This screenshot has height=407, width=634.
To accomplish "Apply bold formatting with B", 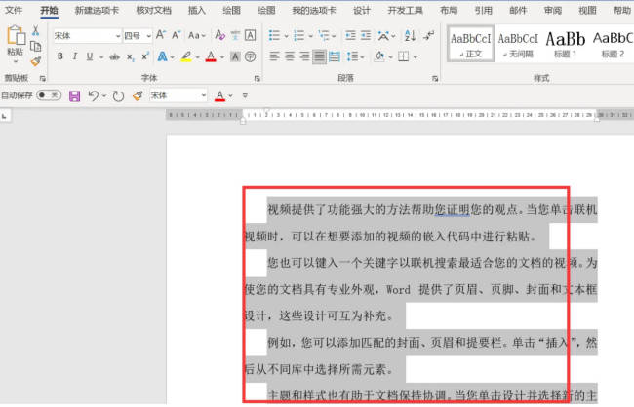I will point(59,56).
